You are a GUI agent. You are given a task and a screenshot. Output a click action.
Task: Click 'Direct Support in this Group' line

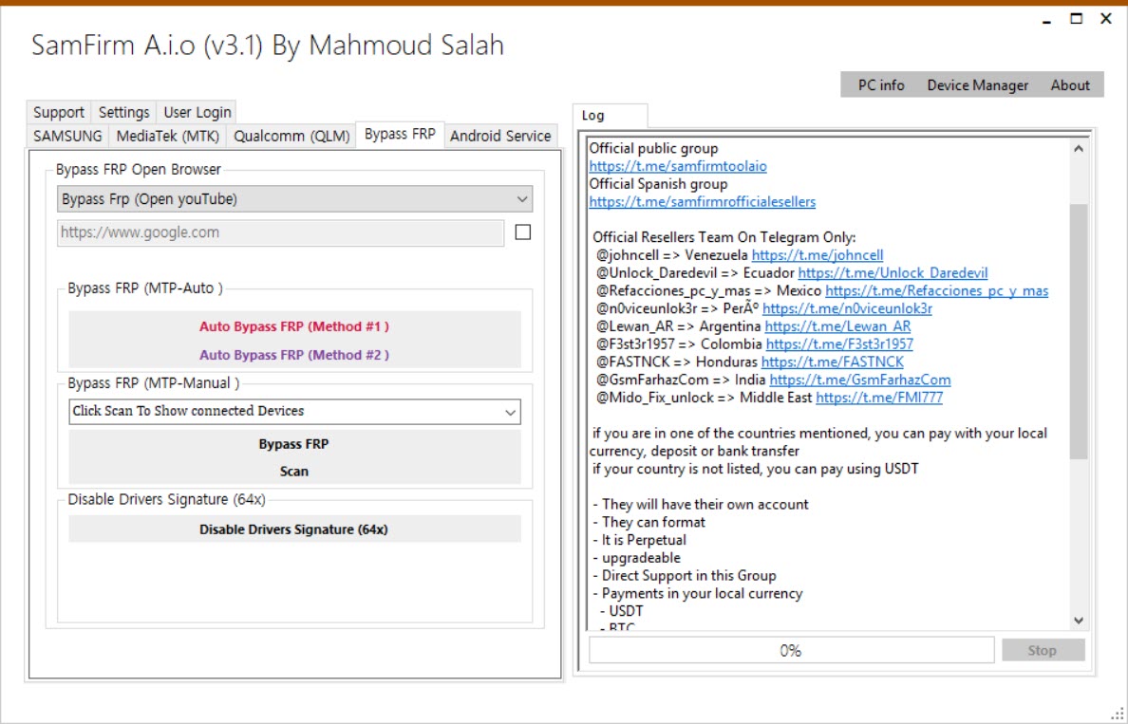(x=685, y=576)
